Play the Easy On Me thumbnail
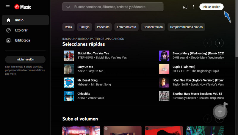This screenshot has height=135, width=238. pyautogui.click(x=69, y=69)
